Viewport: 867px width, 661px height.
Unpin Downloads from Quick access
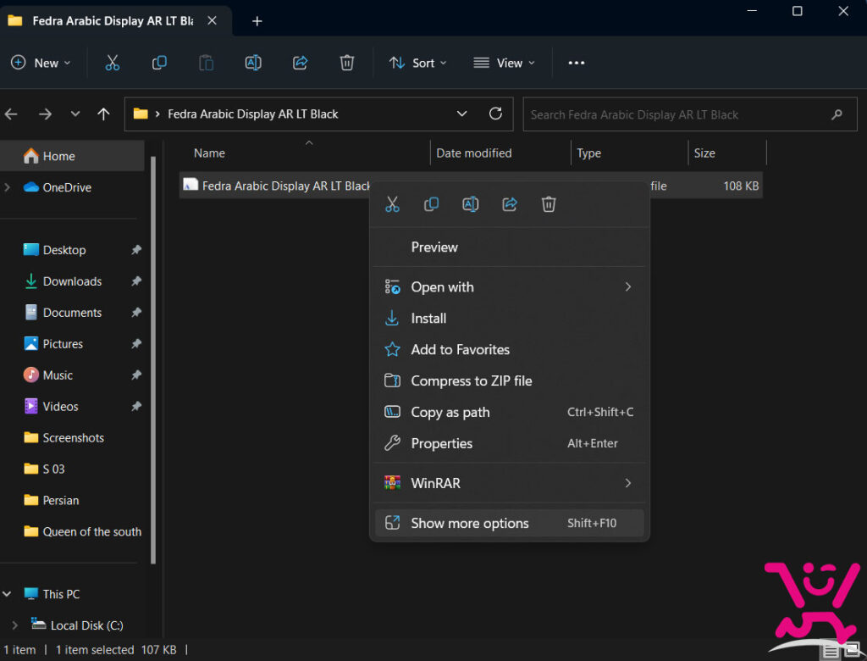136,281
